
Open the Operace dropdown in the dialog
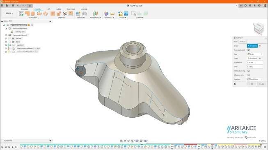pos(255,79)
